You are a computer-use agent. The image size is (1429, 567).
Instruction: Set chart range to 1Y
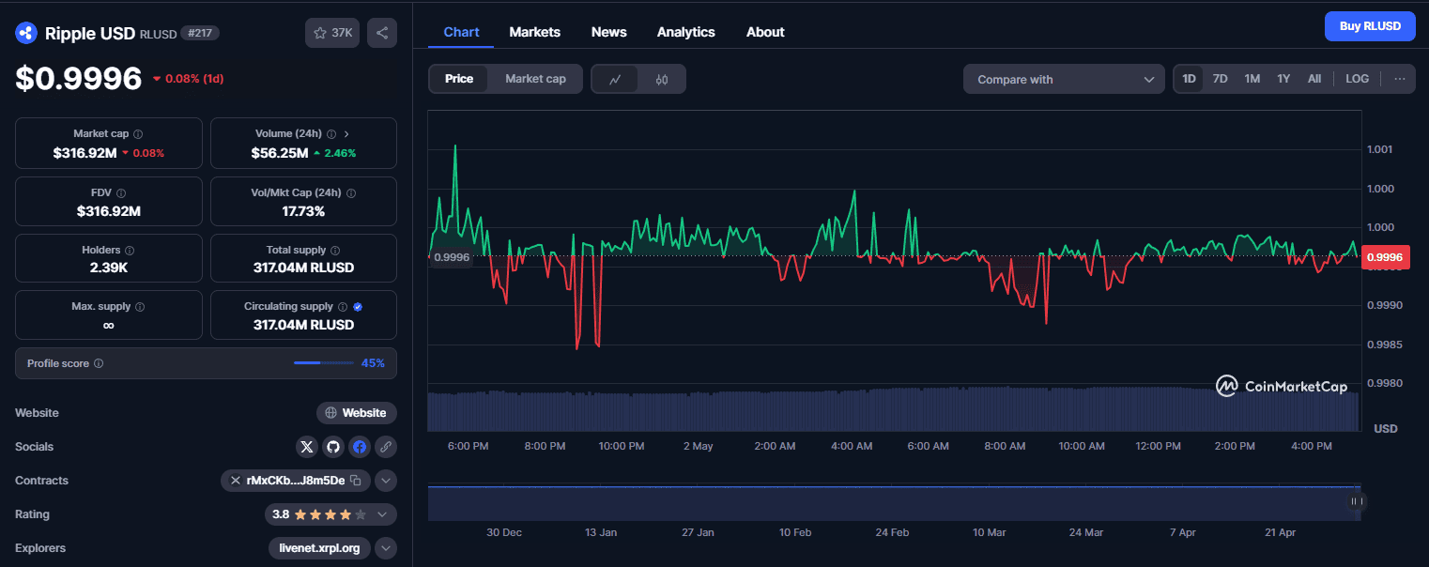pyautogui.click(x=1283, y=79)
